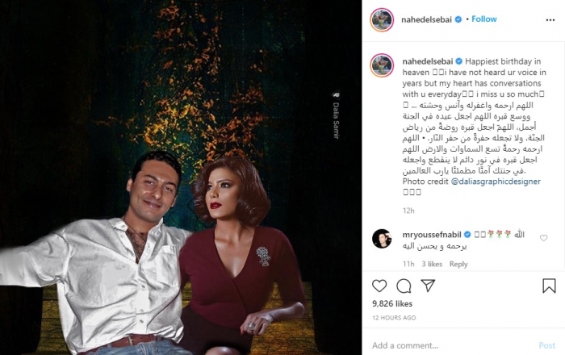Like the post with heart icon
This screenshot has height=355, width=565.
[x=379, y=286]
